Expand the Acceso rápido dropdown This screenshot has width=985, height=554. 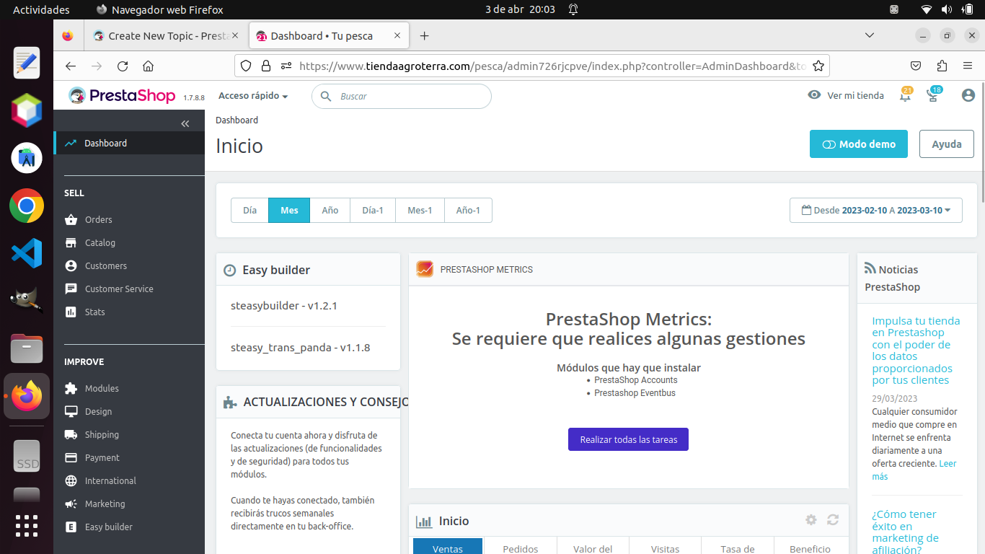(x=253, y=96)
